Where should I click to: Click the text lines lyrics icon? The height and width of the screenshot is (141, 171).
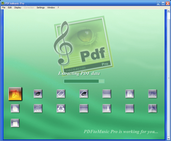(x=84, y=108)
